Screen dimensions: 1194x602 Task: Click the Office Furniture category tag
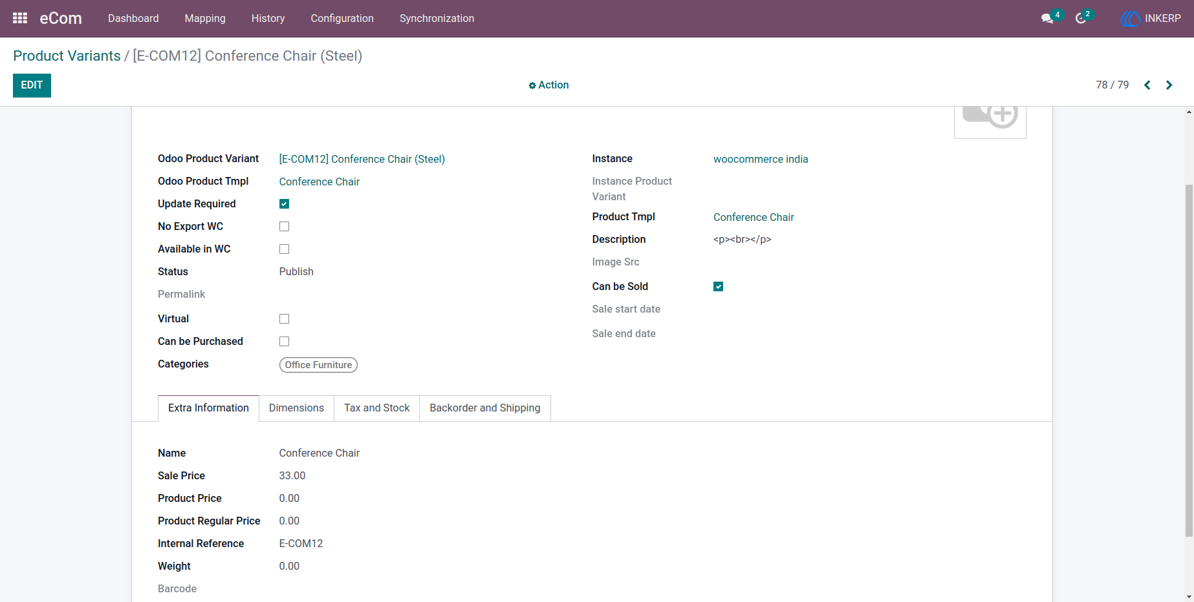(318, 365)
